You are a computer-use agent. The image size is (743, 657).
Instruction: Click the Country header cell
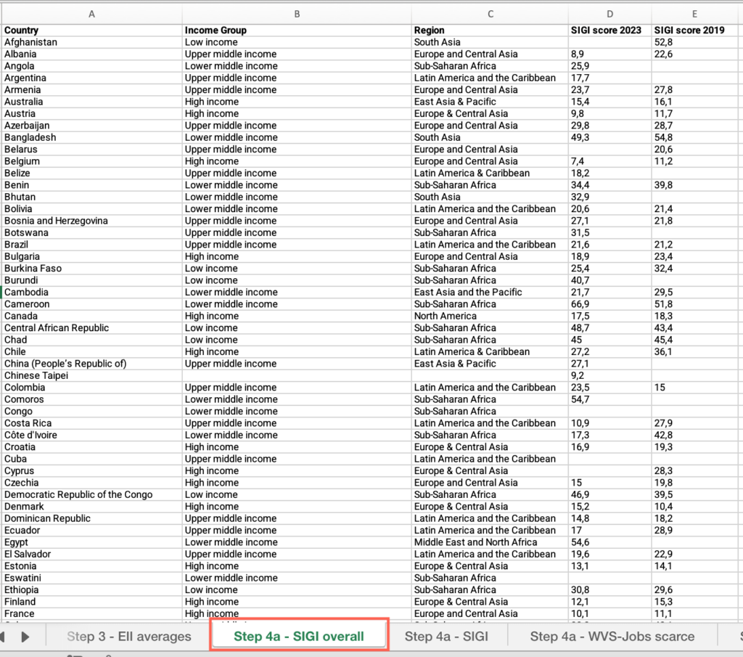92,30
